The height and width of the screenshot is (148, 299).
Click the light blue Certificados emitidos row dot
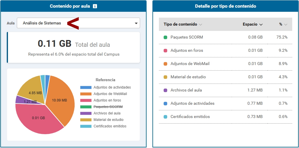click(x=165, y=117)
